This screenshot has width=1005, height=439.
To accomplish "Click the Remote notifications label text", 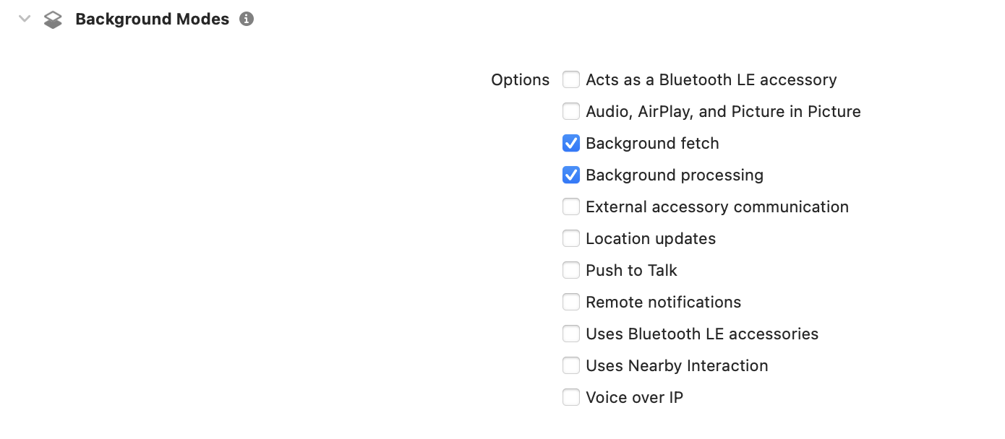I will point(663,302).
